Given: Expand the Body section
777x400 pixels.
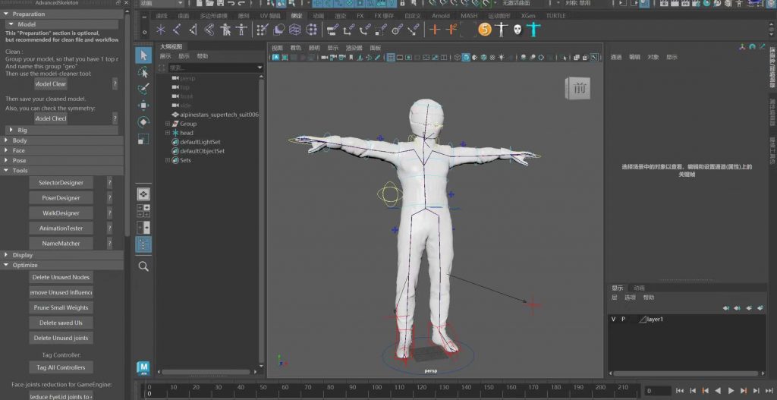Looking at the screenshot, I should pyautogui.click(x=5, y=140).
